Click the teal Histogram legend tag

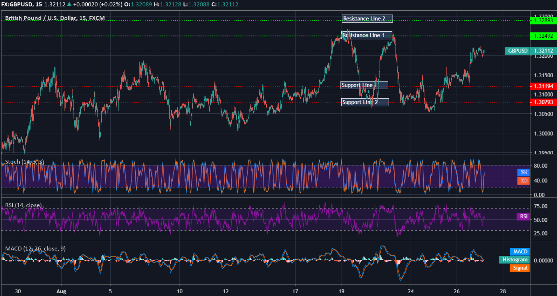pyautogui.click(x=515, y=260)
